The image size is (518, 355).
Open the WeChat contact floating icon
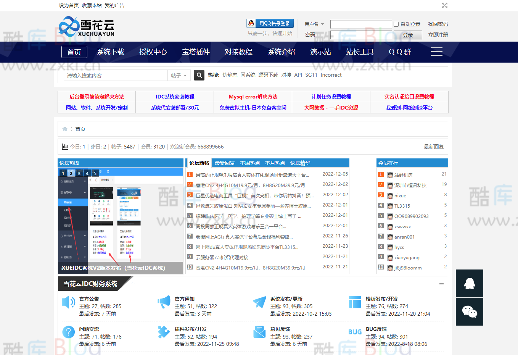tap(469, 311)
